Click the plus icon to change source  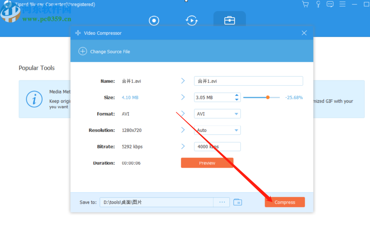(x=83, y=51)
